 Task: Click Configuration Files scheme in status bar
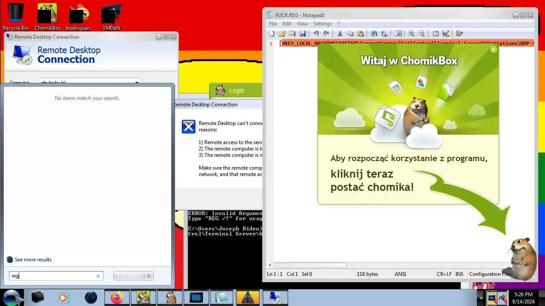(x=490, y=274)
